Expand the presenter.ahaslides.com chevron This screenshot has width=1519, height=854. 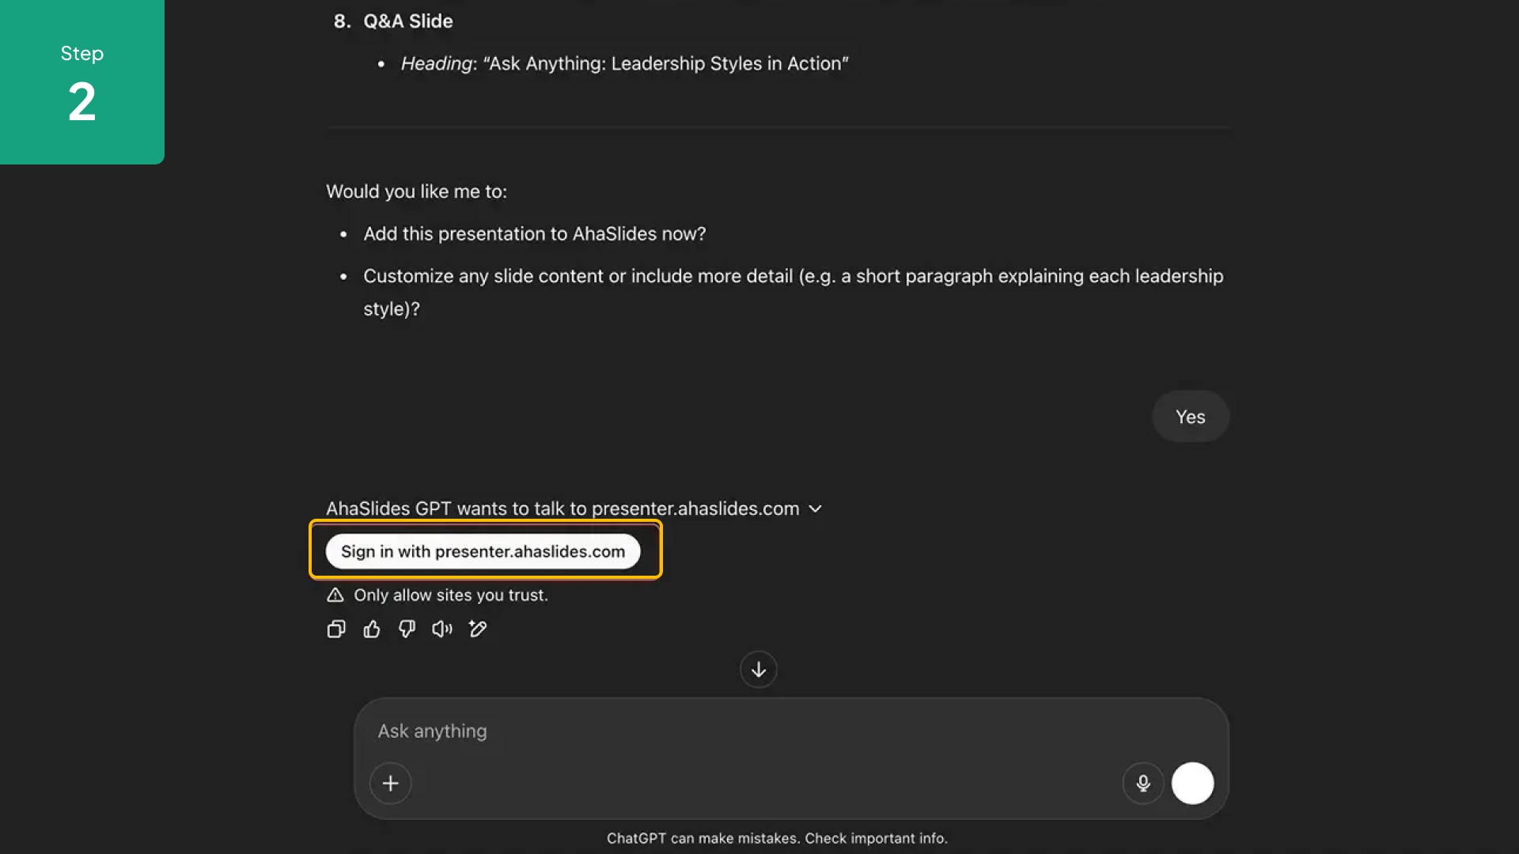click(x=816, y=508)
